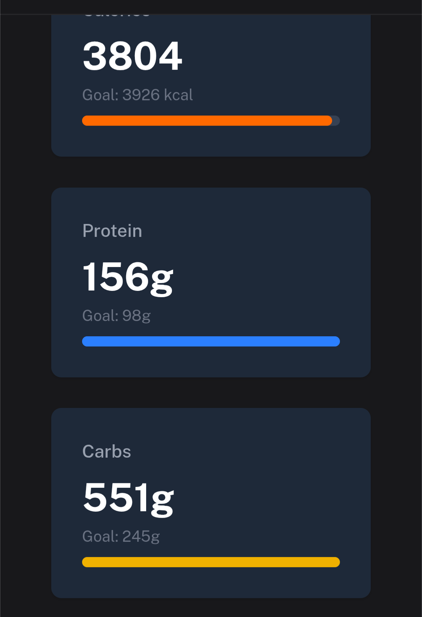Tap the Goal: 3926 kcal text
The image size is (422, 617).
[137, 95]
